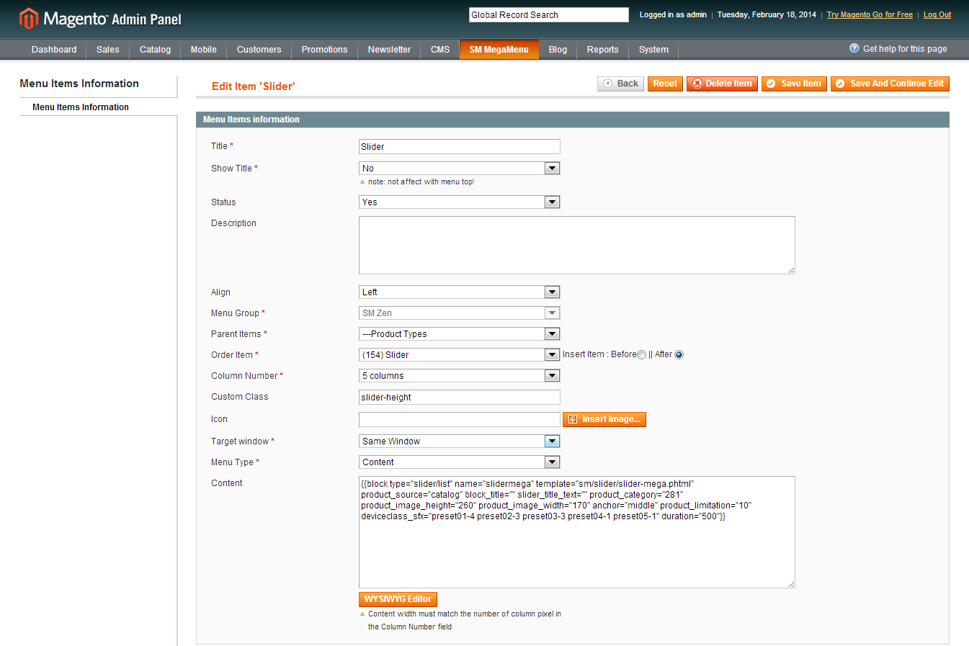Open the Target window dropdown
Viewport: 969px width, 646px height.
460,441
